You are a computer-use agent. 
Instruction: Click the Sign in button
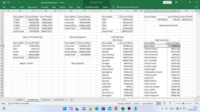click(167, 2)
